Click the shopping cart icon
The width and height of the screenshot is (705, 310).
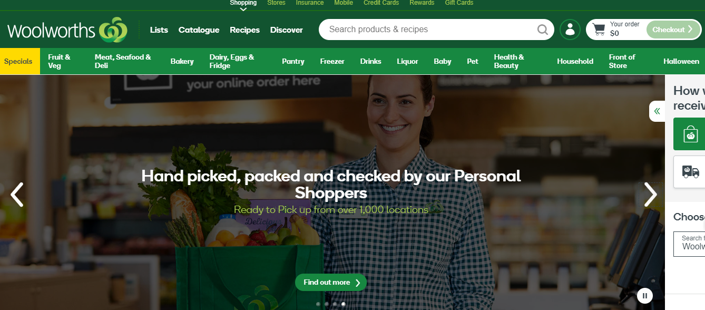click(599, 30)
